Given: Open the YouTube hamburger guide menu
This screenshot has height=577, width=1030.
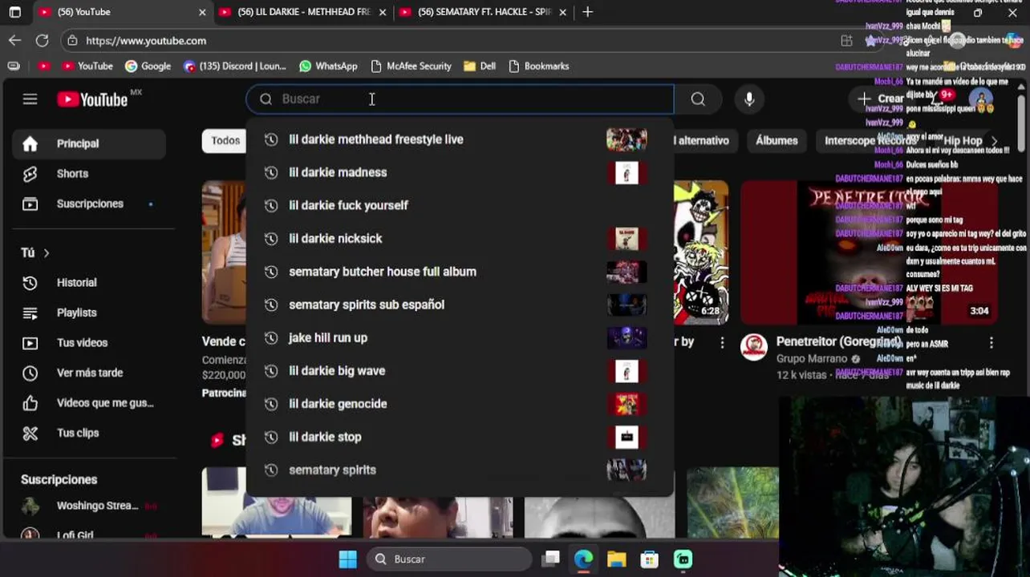Looking at the screenshot, I should click(x=30, y=99).
